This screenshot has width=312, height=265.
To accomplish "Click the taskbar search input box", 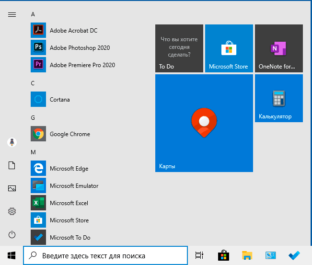I will pyautogui.click(x=105, y=256).
